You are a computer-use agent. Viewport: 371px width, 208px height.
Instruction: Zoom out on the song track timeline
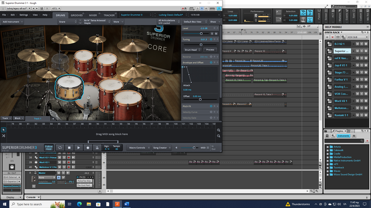[x=219, y=136]
